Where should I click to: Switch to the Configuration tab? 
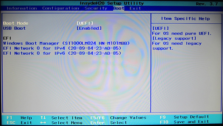pyautogui.click(x=61, y=8)
